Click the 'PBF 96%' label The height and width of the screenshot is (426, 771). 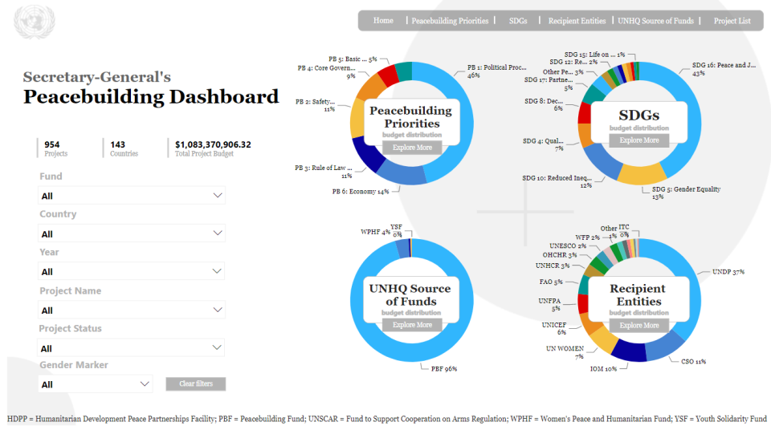[x=444, y=369]
